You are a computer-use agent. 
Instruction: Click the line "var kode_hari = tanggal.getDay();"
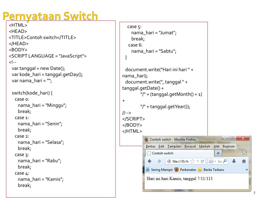click(x=47, y=75)
